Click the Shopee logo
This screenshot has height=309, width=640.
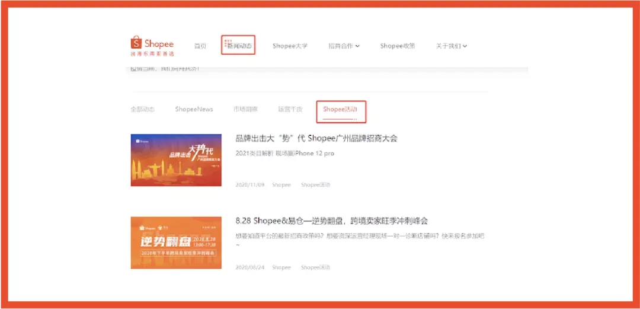point(152,45)
